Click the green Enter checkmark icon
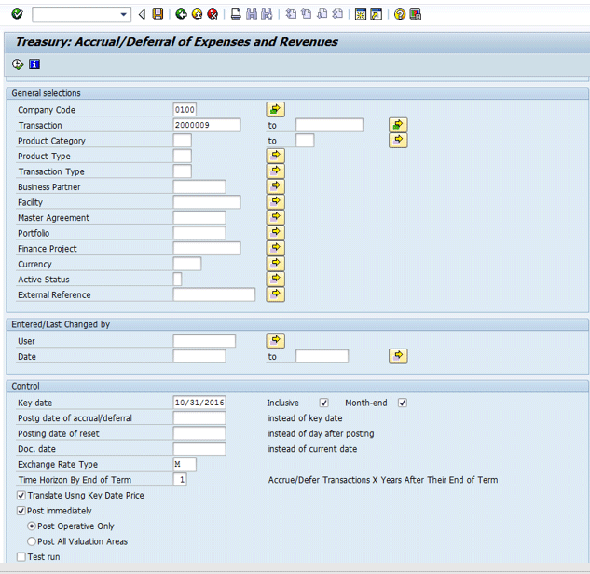 (17, 14)
